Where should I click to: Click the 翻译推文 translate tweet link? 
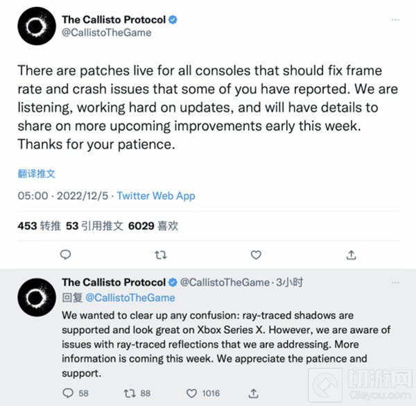(x=36, y=173)
